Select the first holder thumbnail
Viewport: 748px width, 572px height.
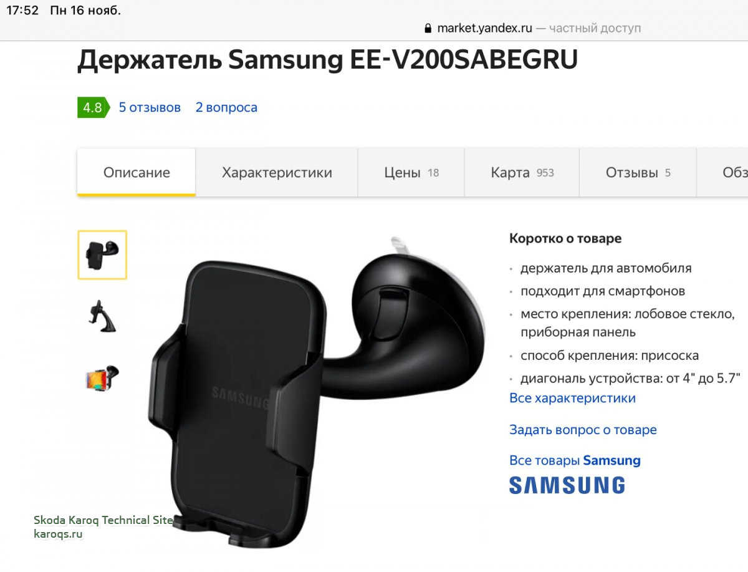click(x=102, y=254)
